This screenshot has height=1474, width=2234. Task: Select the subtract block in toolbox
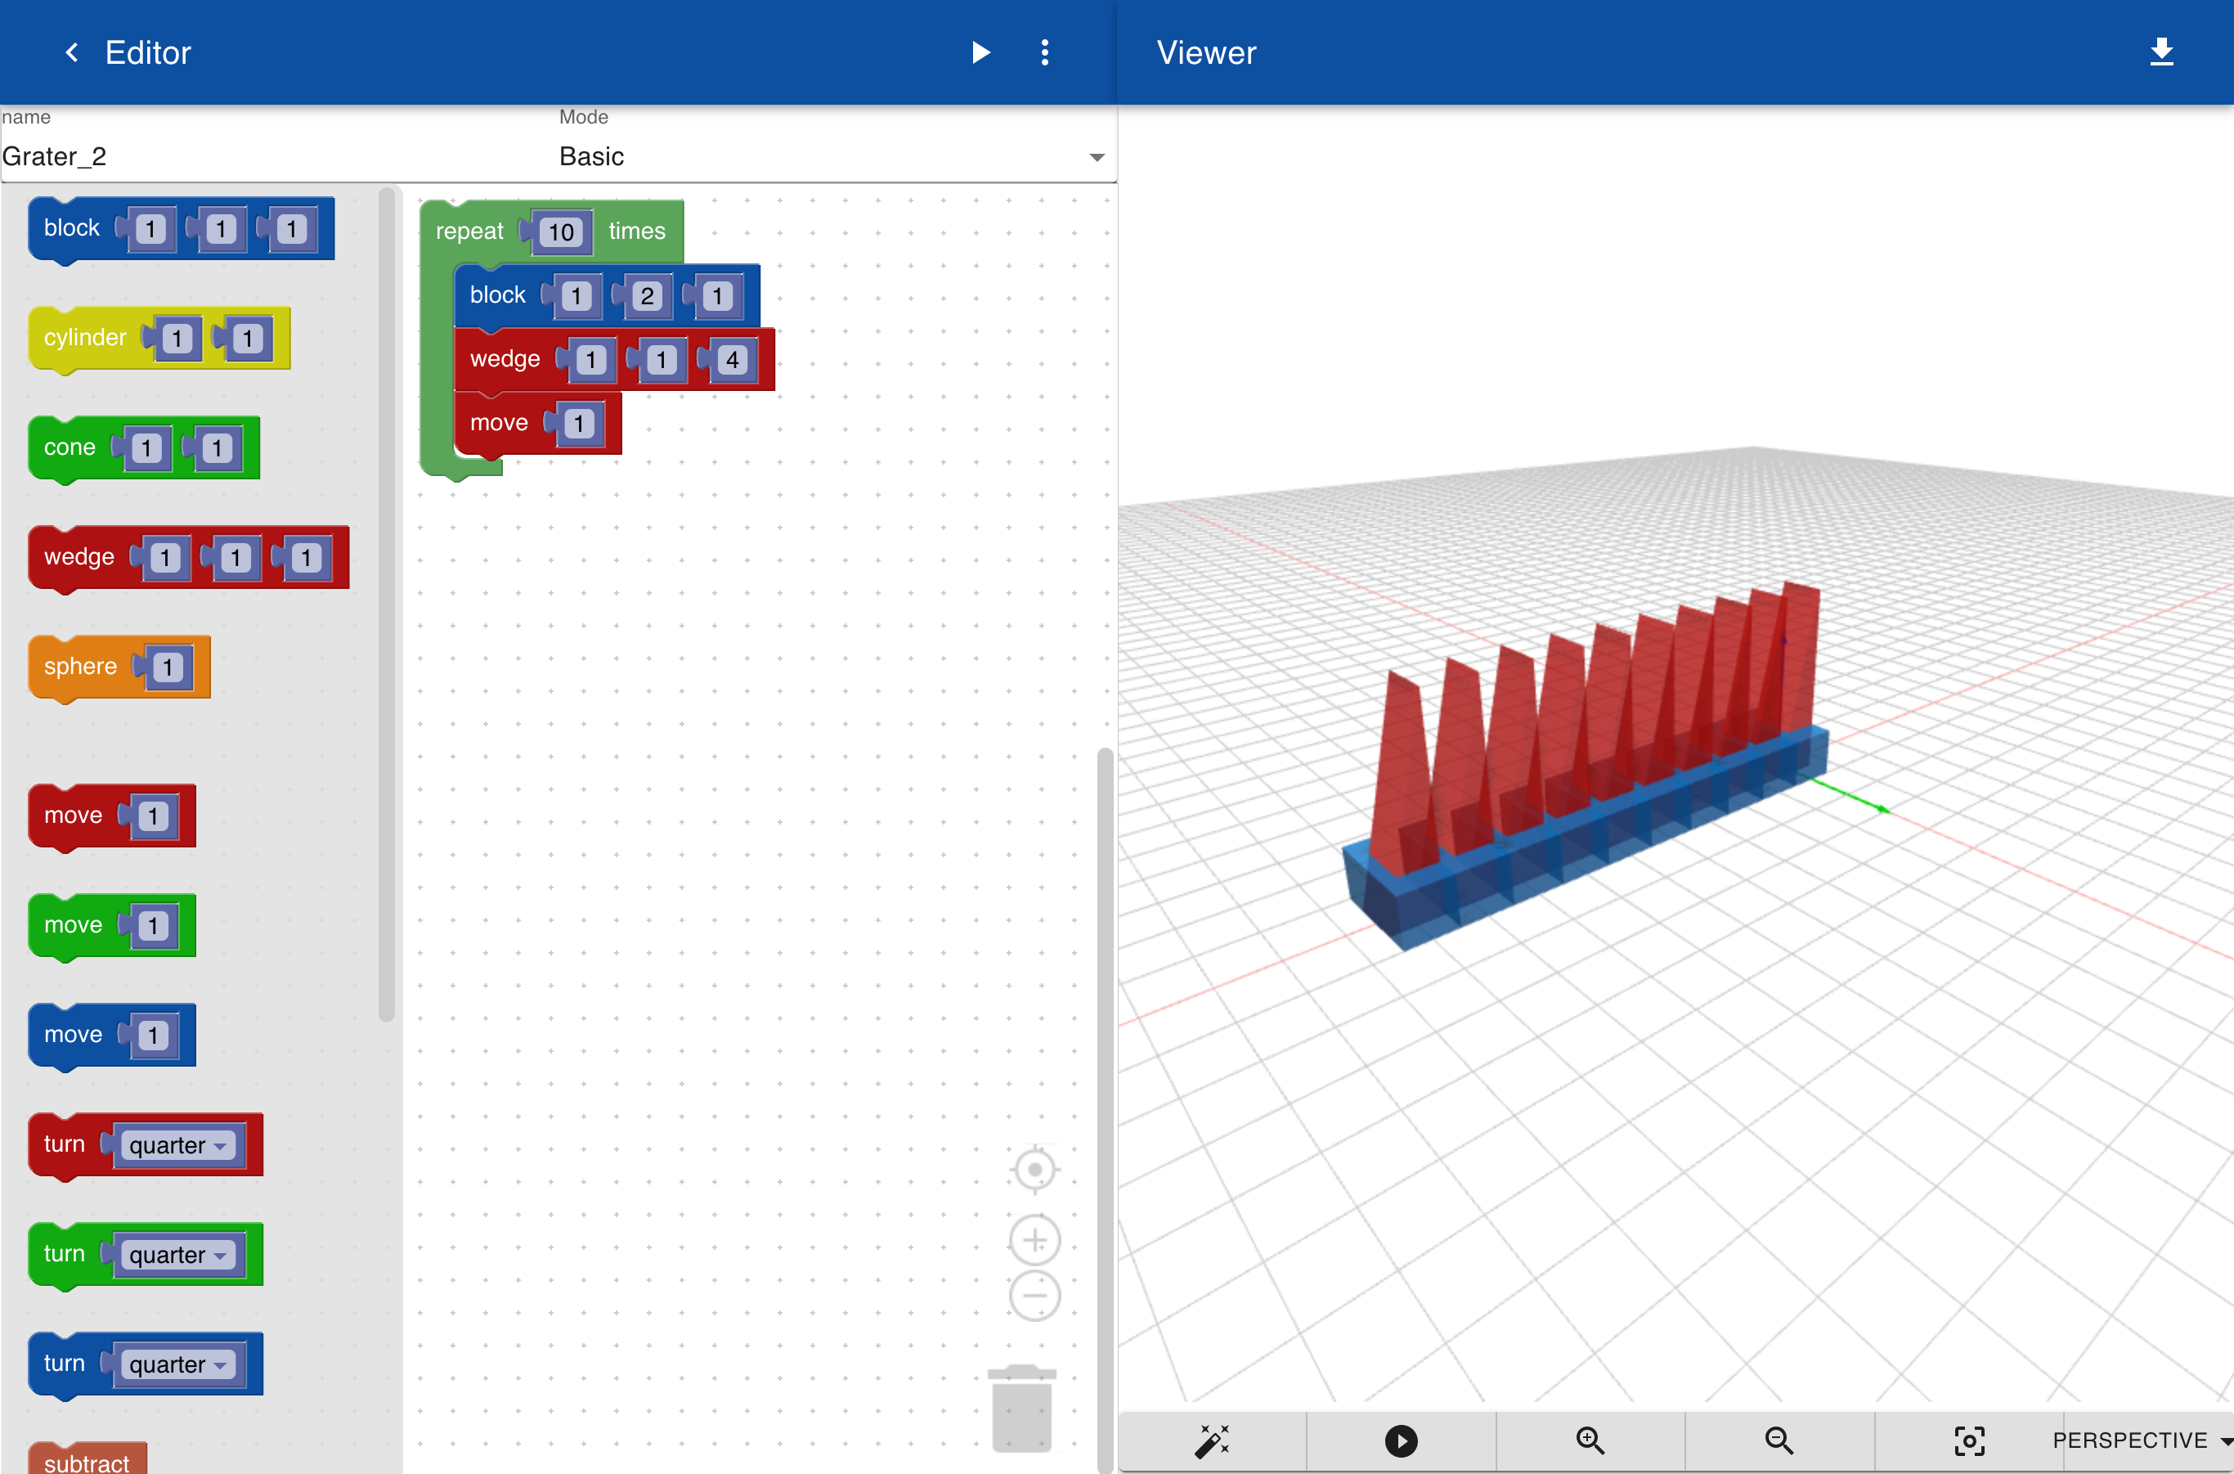coord(87,1461)
